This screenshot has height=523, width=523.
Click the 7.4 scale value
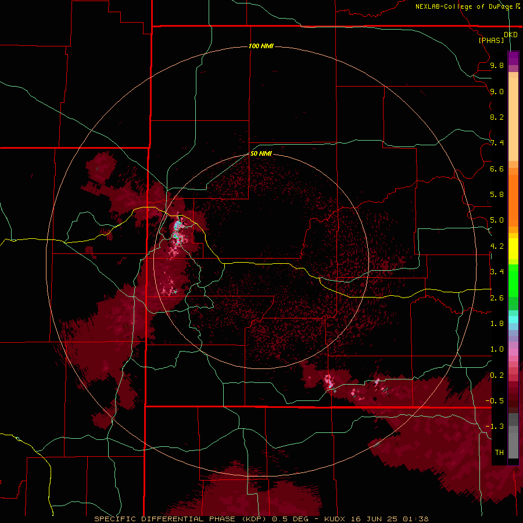click(x=497, y=143)
